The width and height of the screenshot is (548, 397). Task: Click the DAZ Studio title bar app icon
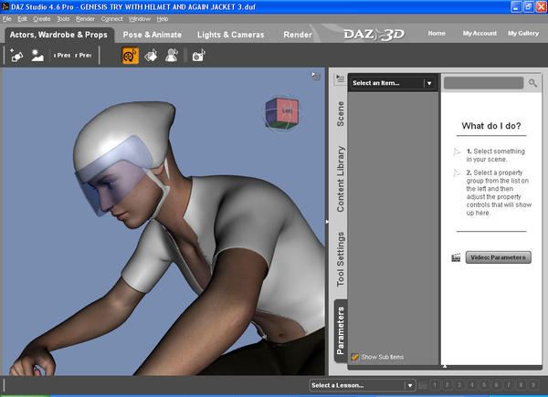click(5, 6)
